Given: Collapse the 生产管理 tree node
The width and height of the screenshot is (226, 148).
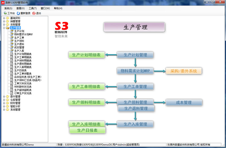Looking at the screenshot, I should coord(4,28).
